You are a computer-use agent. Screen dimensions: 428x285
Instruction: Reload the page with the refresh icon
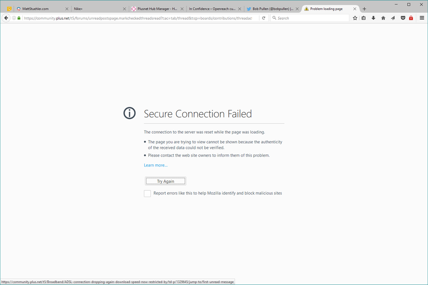coord(263,18)
